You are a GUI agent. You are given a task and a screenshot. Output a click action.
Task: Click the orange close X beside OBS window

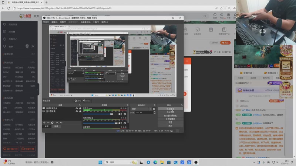(x=187, y=61)
